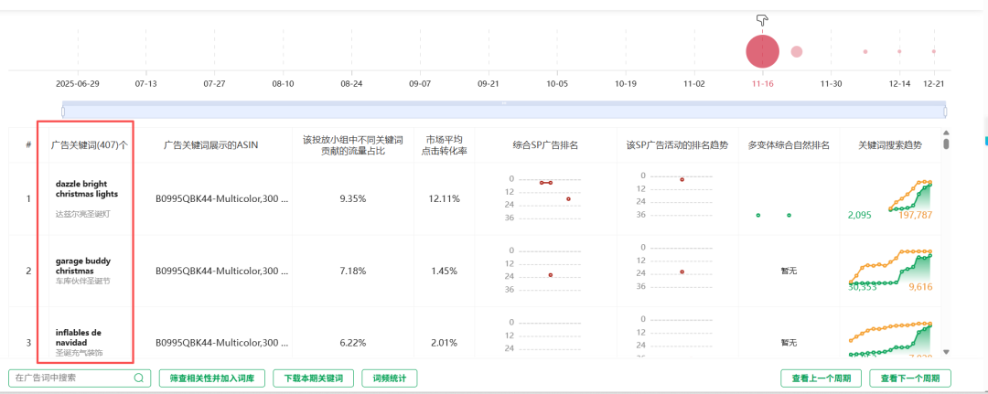Click the left handle of the date range slider
This screenshot has width=988, height=394.
(x=63, y=112)
